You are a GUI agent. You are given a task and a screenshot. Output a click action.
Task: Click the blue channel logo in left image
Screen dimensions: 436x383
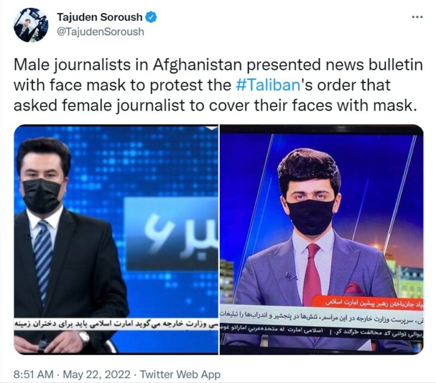[x=171, y=234]
